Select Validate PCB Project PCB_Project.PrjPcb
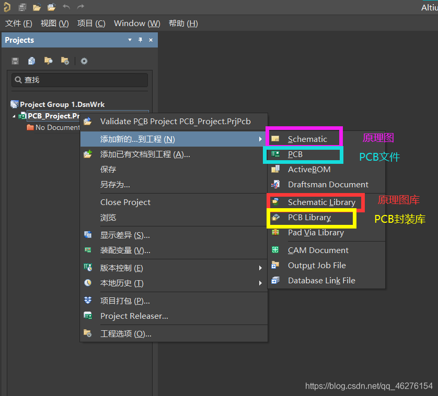438x396 pixels. coord(174,122)
